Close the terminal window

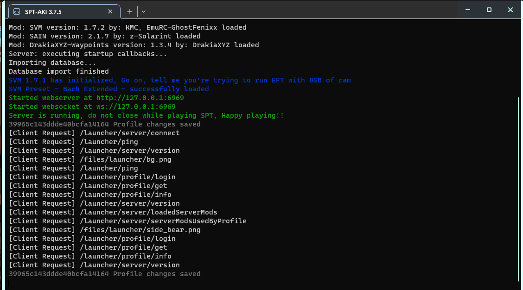tap(510, 10)
